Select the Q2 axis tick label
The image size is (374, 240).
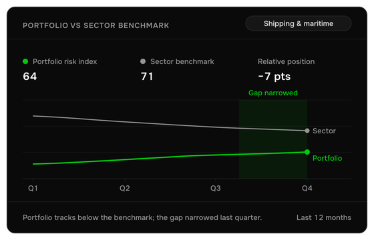(124, 188)
